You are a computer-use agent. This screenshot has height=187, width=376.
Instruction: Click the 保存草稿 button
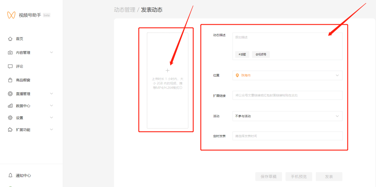[x=268, y=177]
